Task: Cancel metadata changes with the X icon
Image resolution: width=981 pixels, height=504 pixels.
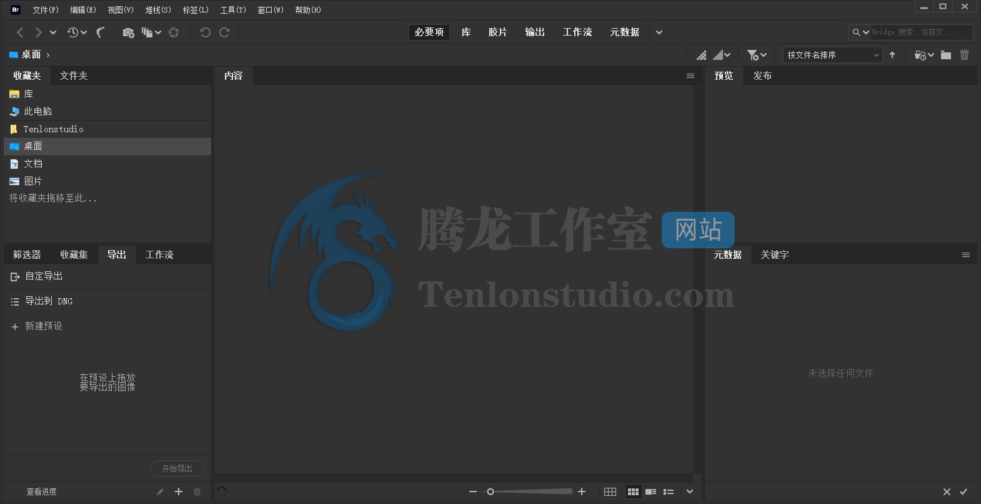Action: click(947, 492)
